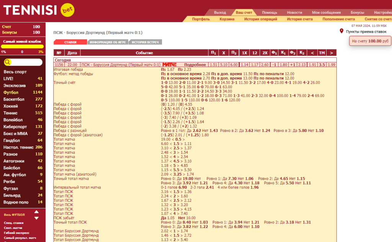Image resolution: width=392 pixels, height=242 pixels.
Task: Select the СТАВКИ tab
Action: tap(70, 42)
